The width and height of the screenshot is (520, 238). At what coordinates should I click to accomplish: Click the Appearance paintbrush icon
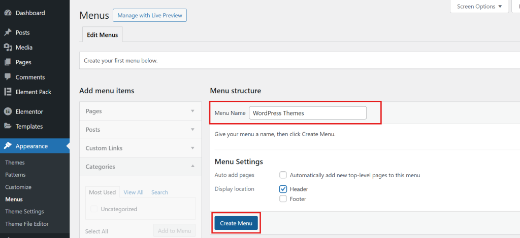click(8, 146)
